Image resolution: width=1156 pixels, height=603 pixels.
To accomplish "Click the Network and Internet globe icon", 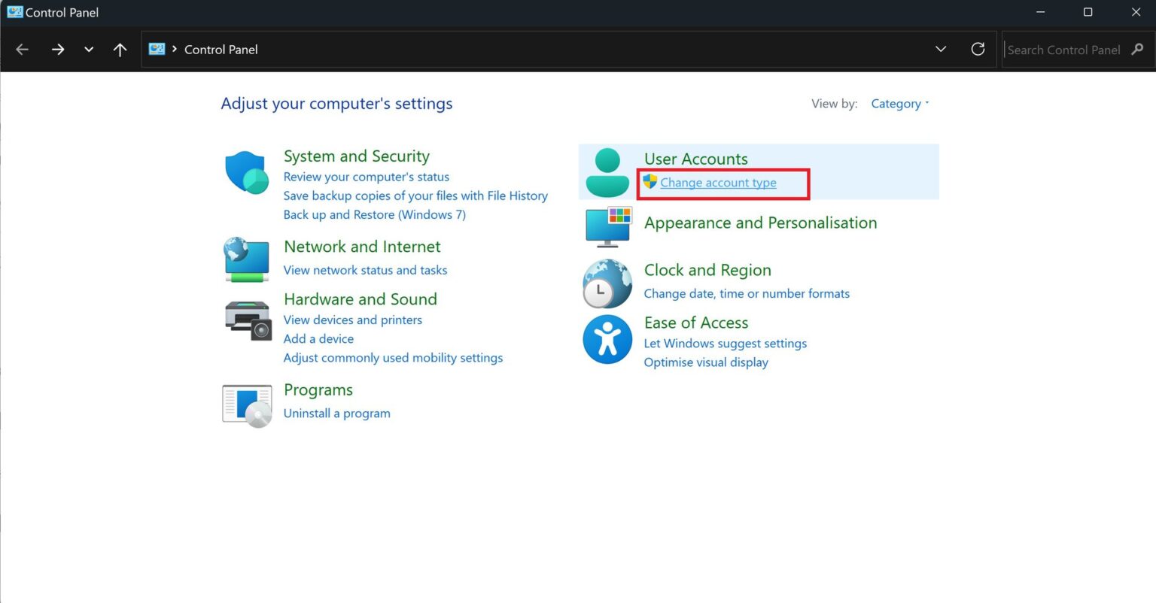I will (x=246, y=259).
